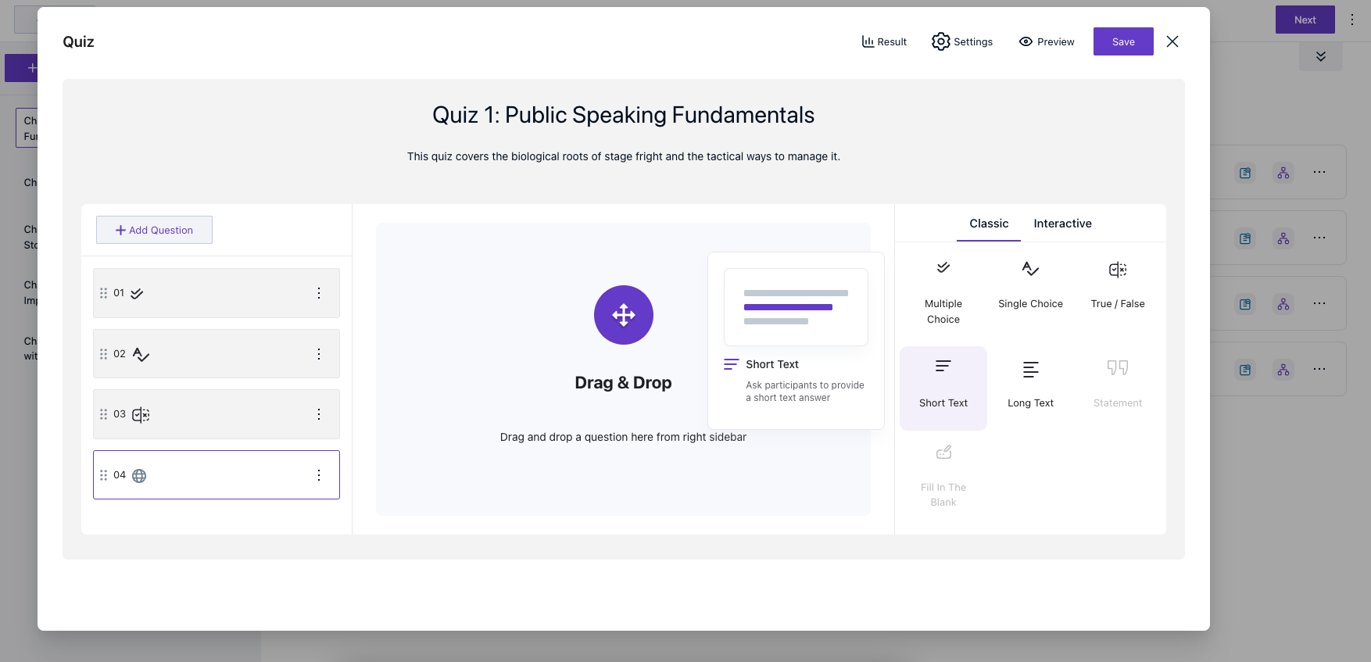
Task: Open second row's ellipsis menu in background
Action: [x=1319, y=238]
